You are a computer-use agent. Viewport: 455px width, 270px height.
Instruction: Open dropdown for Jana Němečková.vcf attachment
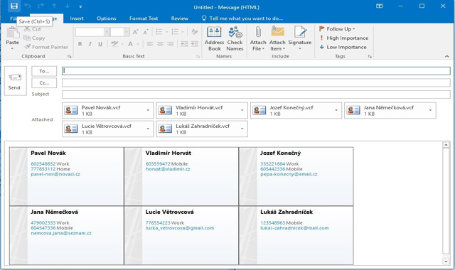point(430,110)
